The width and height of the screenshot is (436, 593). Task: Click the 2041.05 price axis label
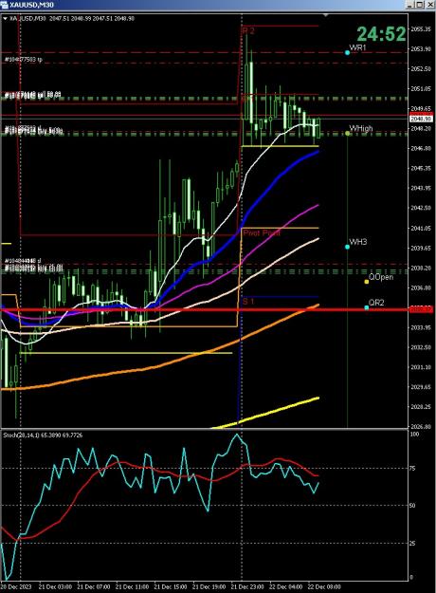(421, 229)
